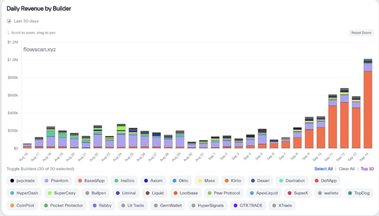This screenshot has height=216, width=379.
Task: Click the Clear All link
Action: click(x=346, y=169)
